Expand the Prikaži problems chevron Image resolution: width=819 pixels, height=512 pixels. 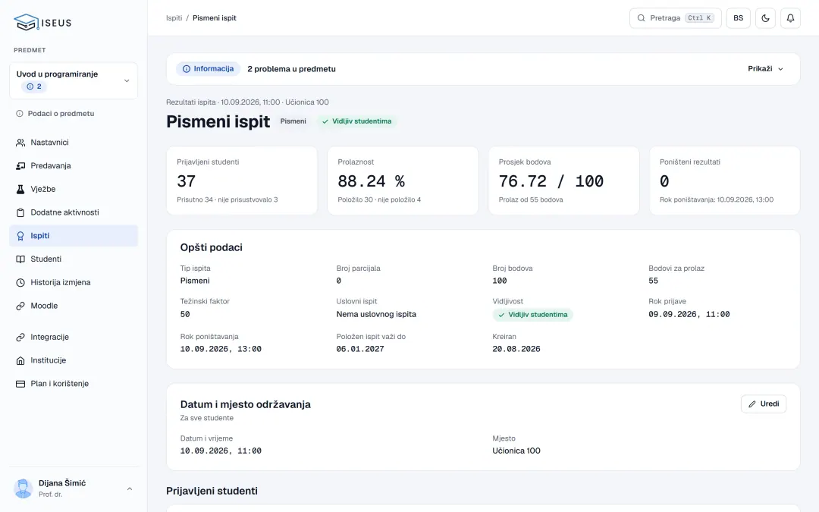pyautogui.click(x=781, y=69)
